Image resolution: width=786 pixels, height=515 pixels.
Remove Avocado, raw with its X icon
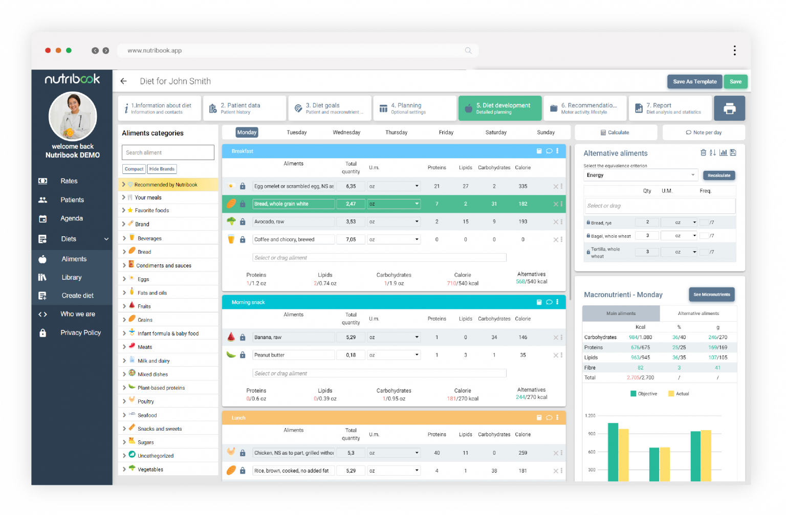556,222
